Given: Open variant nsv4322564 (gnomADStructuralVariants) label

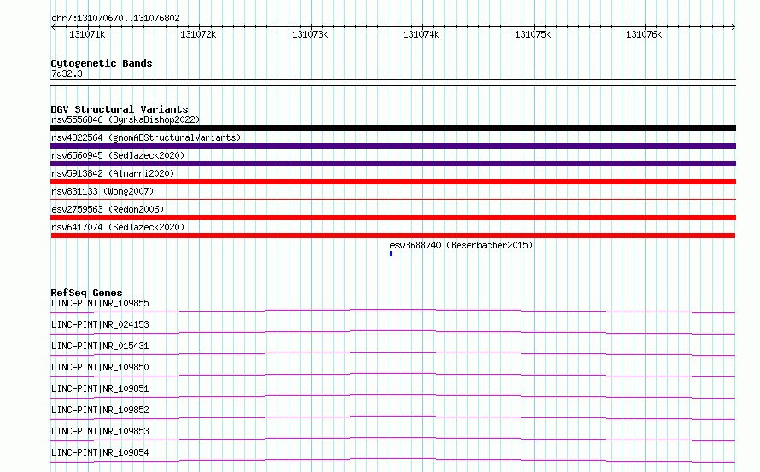Looking at the screenshot, I should tap(146, 137).
